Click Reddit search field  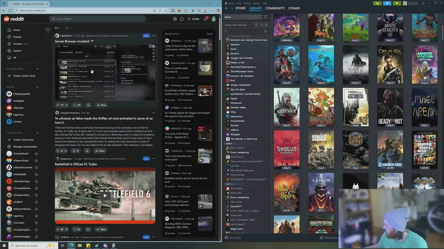(97, 19)
